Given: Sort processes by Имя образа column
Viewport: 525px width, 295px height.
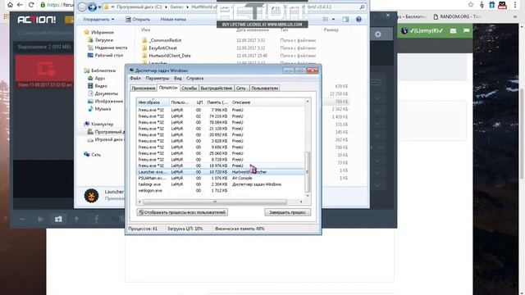Looking at the screenshot, I should click(x=153, y=102).
